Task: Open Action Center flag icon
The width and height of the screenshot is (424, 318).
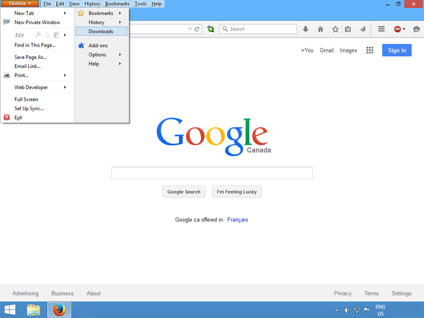Action: [366, 310]
